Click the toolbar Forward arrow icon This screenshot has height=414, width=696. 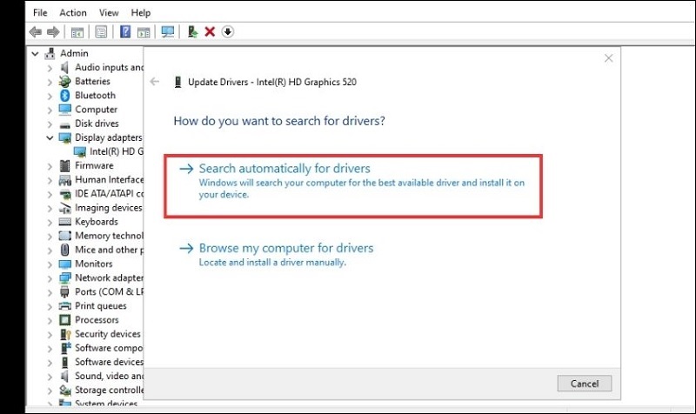point(53,32)
